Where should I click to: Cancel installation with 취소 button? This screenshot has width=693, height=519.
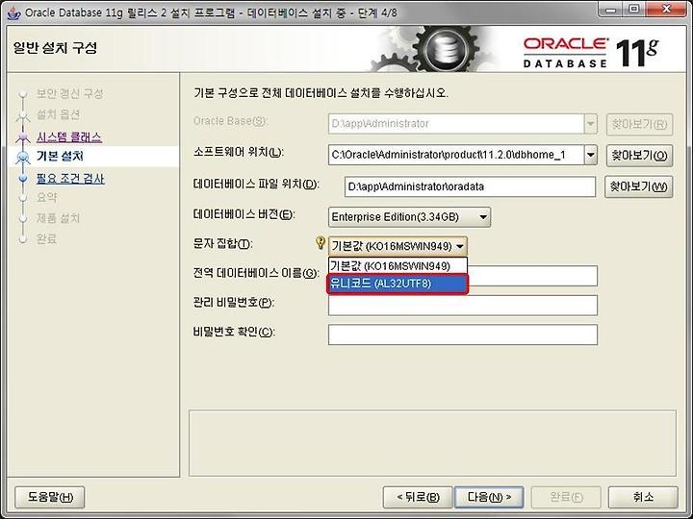[x=643, y=497]
